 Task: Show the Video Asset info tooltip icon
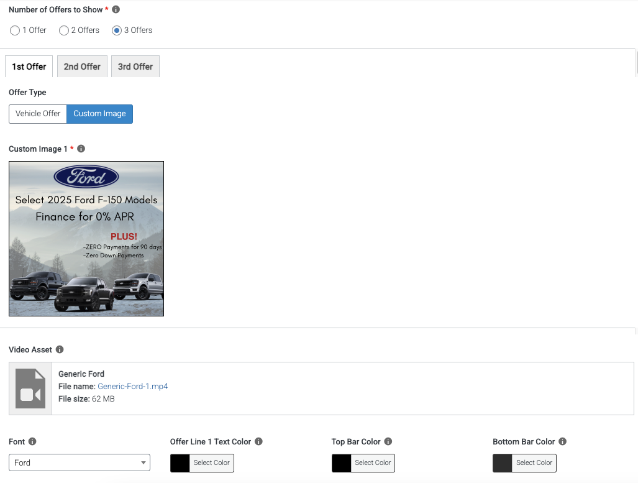pos(60,349)
